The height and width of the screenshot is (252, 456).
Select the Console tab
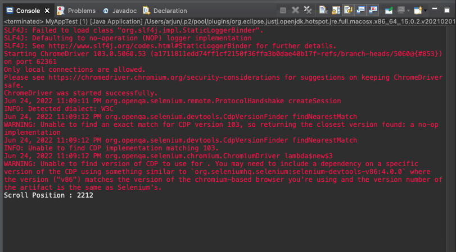(28, 11)
